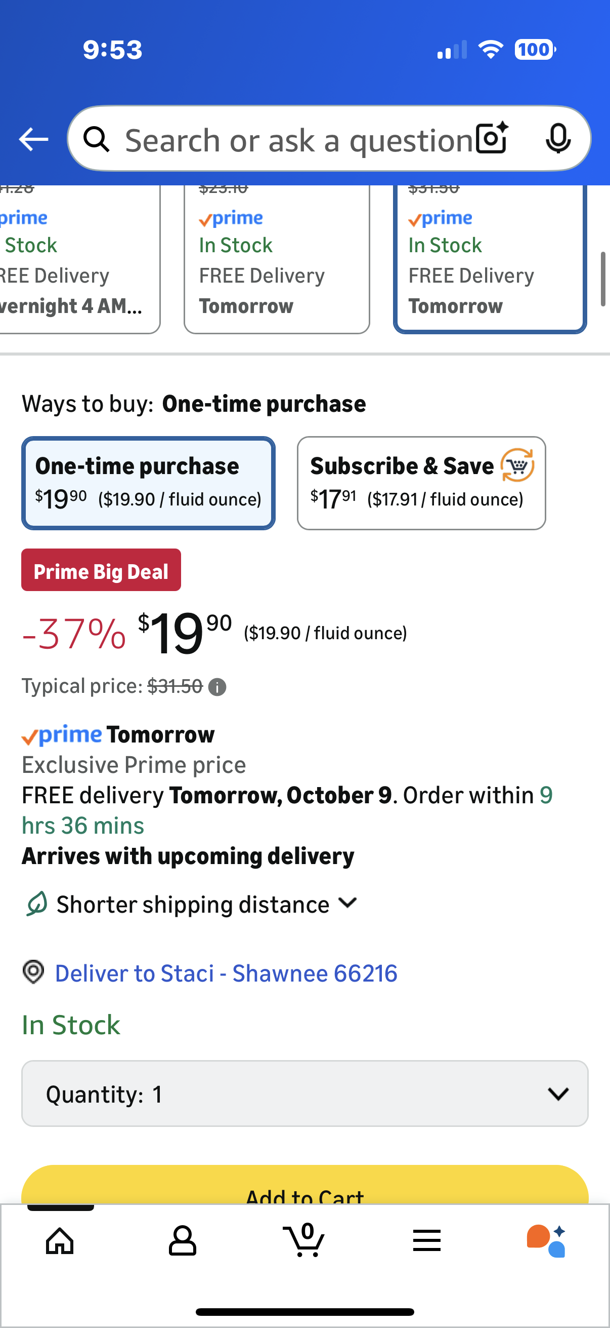Expand Shorter shipping distance details
This screenshot has height=1328, width=610.
pos(206,905)
